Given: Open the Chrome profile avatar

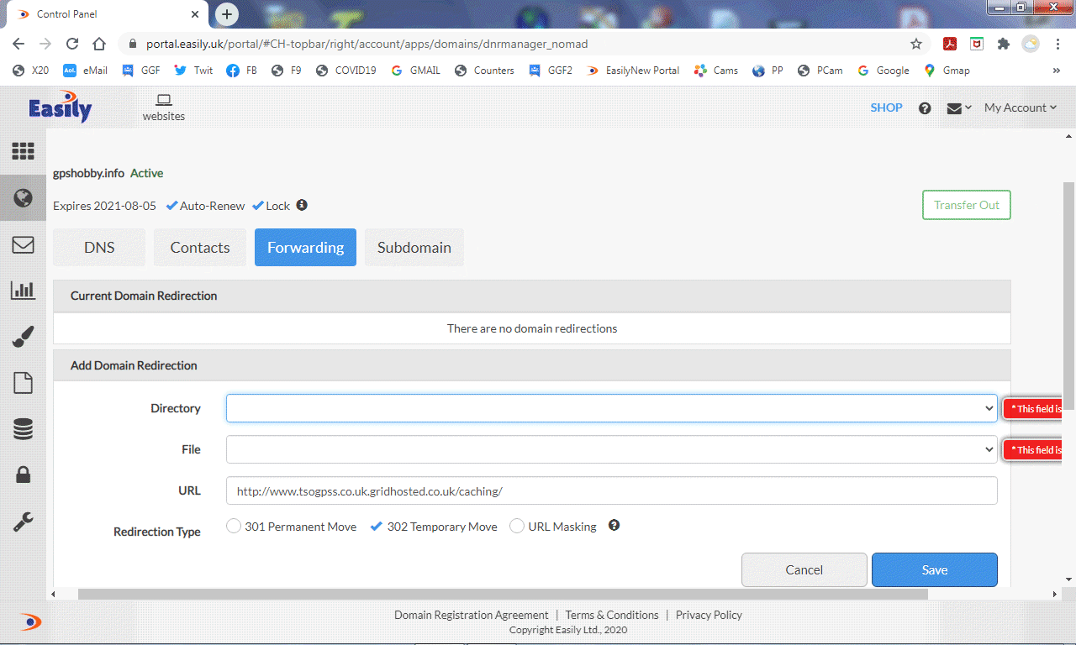Looking at the screenshot, I should 1031,44.
